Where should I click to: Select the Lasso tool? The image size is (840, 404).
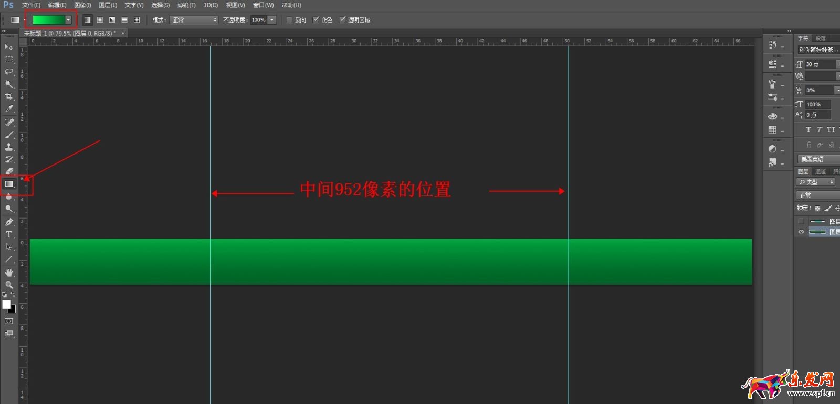(9, 71)
